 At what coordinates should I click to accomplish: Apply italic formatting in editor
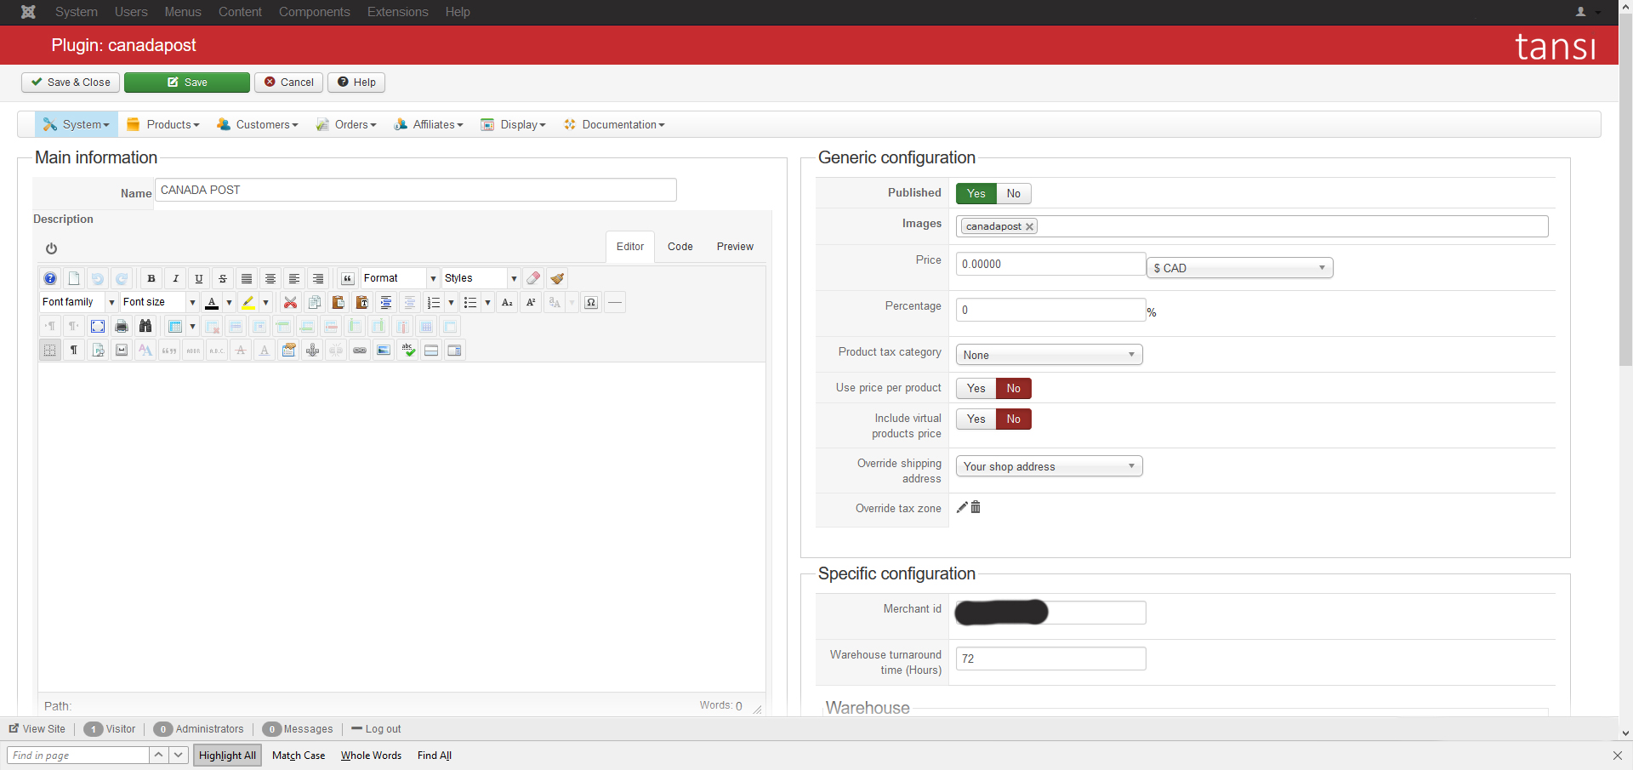pyautogui.click(x=175, y=278)
